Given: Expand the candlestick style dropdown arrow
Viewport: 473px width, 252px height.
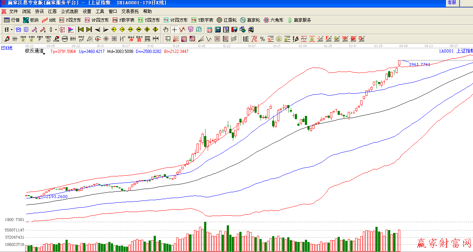Looking at the screenshot, I should coord(56,30).
